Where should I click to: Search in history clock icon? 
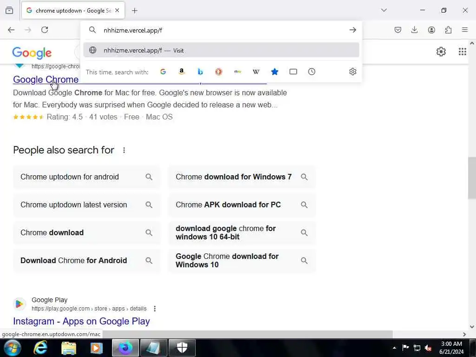click(312, 72)
